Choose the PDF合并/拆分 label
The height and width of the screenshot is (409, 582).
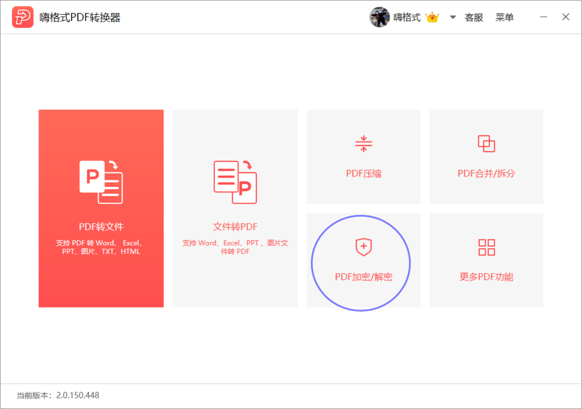487,174
